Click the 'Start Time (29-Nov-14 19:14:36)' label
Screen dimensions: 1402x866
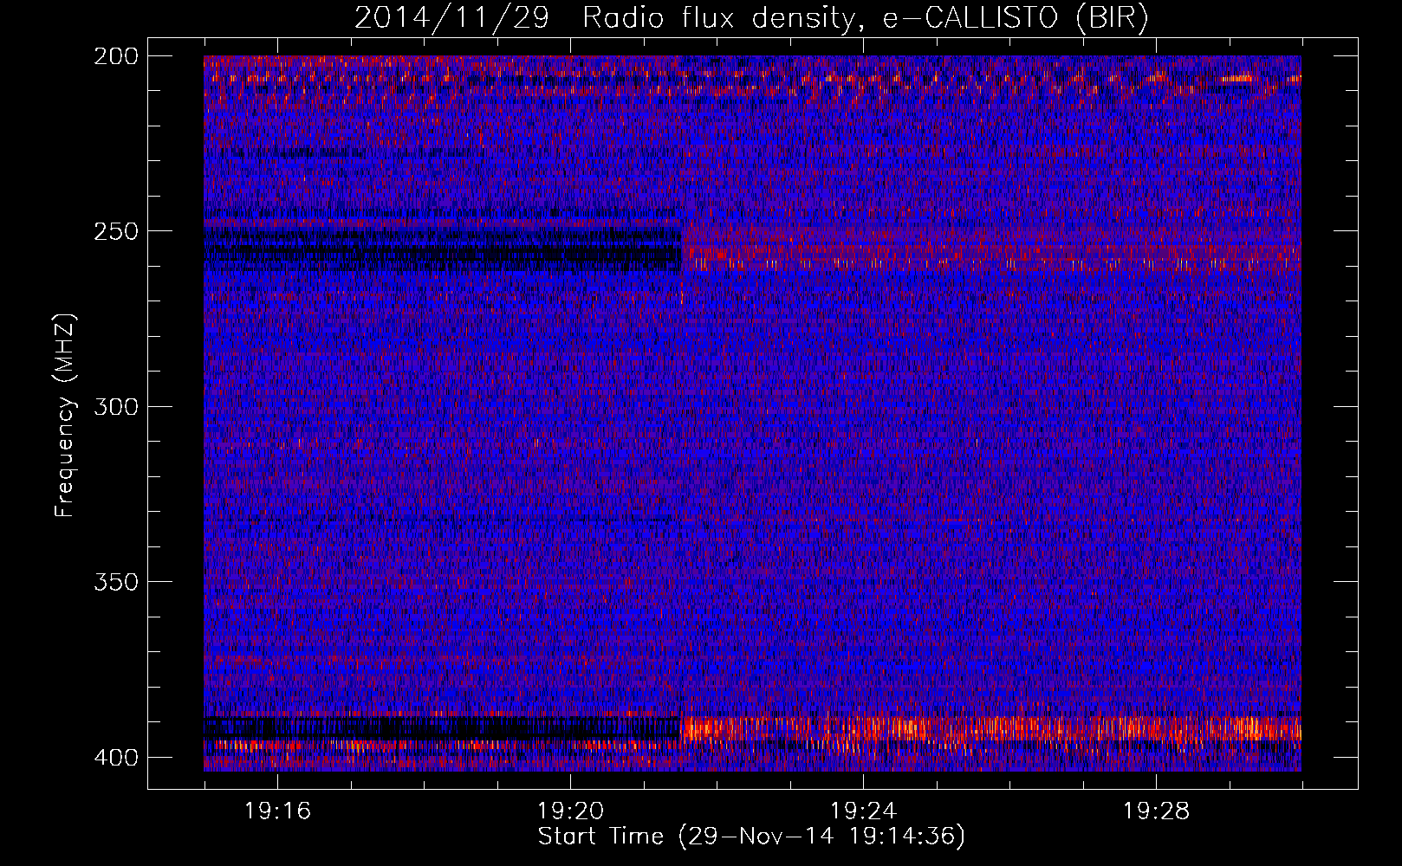coord(751,837)
